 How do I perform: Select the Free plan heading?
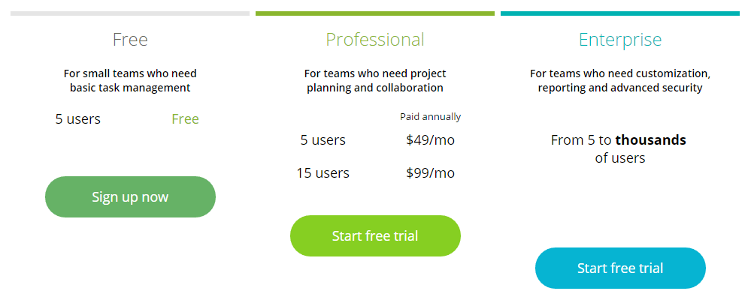[x=130, y=39]
